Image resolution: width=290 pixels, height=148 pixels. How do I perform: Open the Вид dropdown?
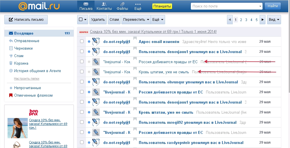pyautogui.click(x=274, y=20)
